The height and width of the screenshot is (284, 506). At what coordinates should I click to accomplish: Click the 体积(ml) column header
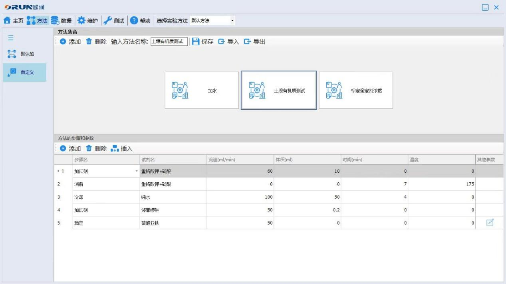tap(308, 160)
